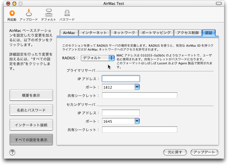Click the インターネット接続 button
The height and width of the screenshot is (165, 228).
(31, 125)
